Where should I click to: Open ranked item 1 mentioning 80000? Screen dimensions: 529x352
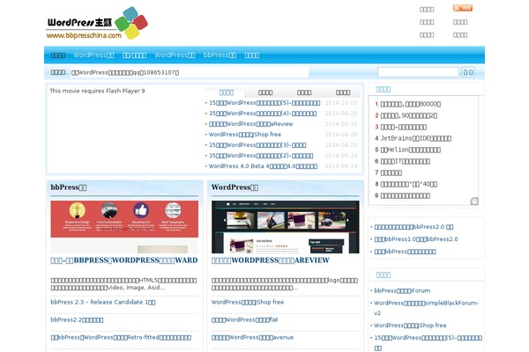(411, 104)
